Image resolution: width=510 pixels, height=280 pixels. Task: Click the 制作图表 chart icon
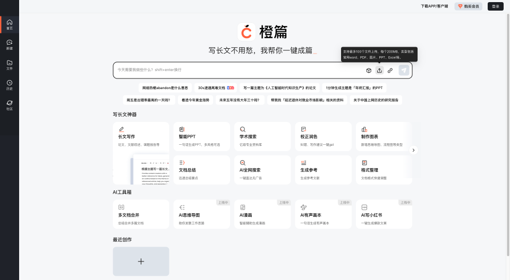(364, 129)
